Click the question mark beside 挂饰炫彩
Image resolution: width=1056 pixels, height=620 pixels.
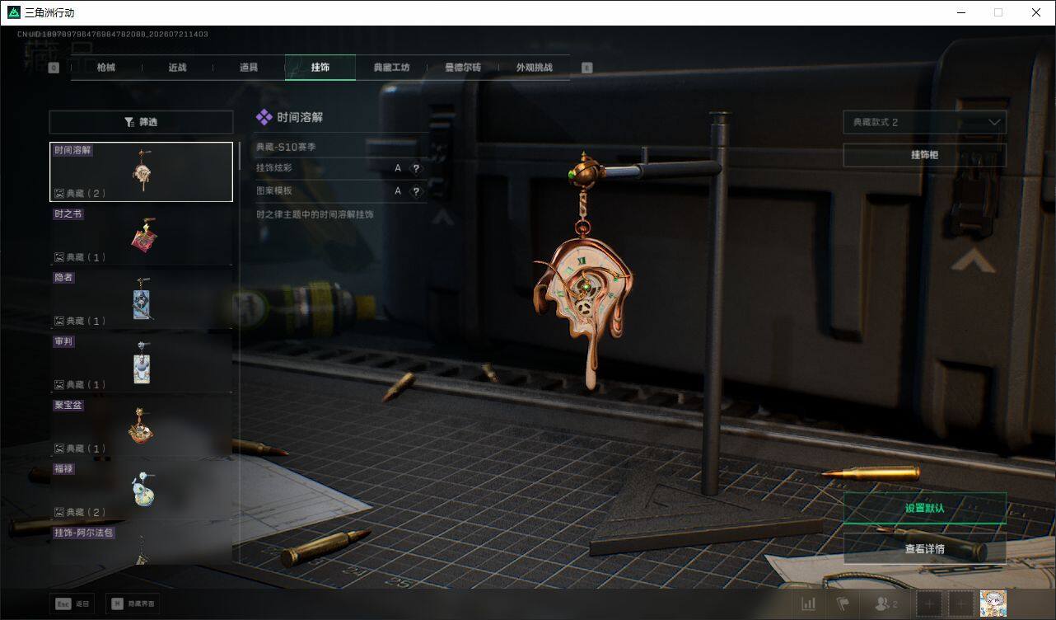pos(416,168)
